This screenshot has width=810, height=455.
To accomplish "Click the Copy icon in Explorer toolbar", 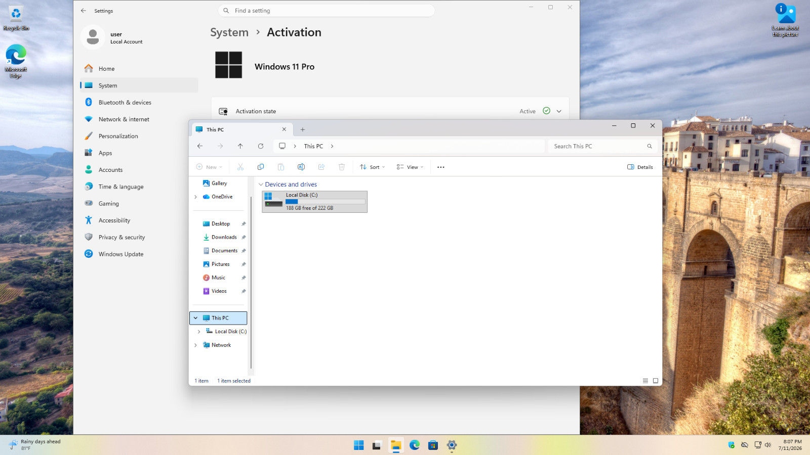I will click(261, 167).
